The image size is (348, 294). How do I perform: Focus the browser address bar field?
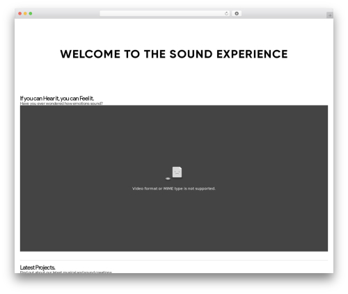[165, 14]
